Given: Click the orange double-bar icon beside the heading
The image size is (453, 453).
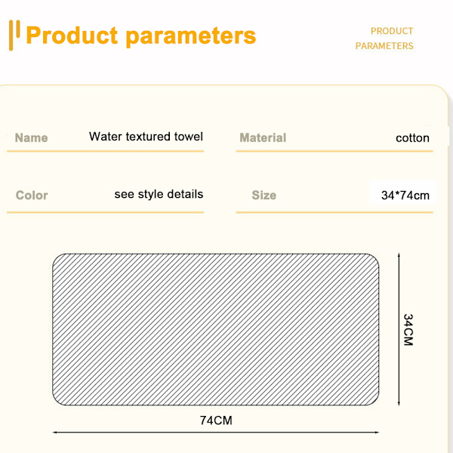Looking at the screenshot, I should pyautogui.click(x=14, y=35).
